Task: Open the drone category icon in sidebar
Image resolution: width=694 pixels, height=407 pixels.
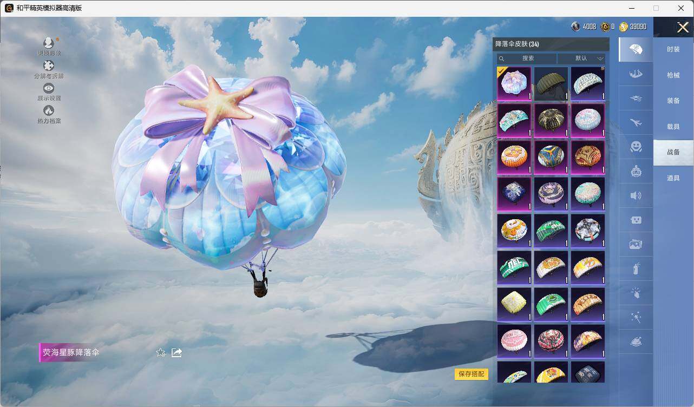Action: tap(636, 99)
